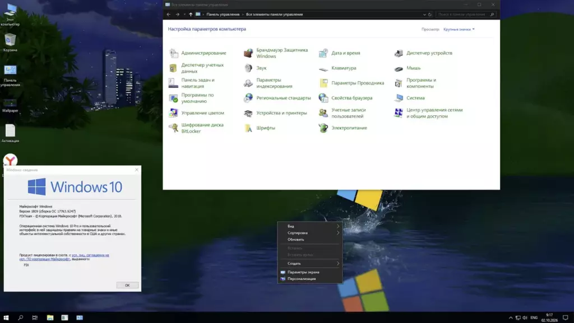Open the Просмотр 'Крупные значки' dropdown
This screenshot has height=323, width=574.
(459, 29)
